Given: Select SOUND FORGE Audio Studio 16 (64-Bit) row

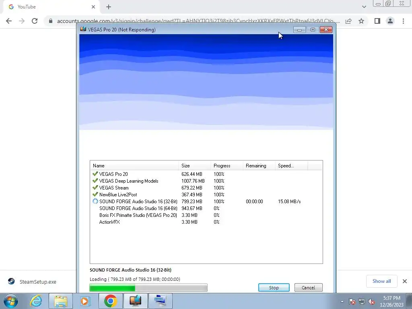Looking at the screenshot, I should pyautogui.click(x=206, y=208).
